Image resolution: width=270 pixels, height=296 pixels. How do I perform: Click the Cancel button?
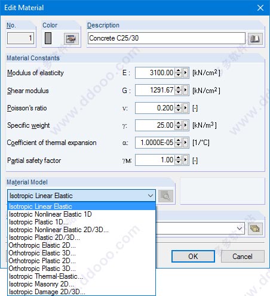click(x=243, y=257)
